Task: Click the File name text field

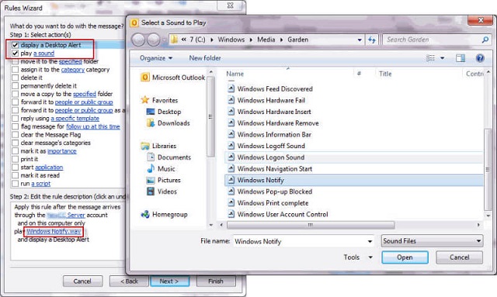Action: [300, 242]
